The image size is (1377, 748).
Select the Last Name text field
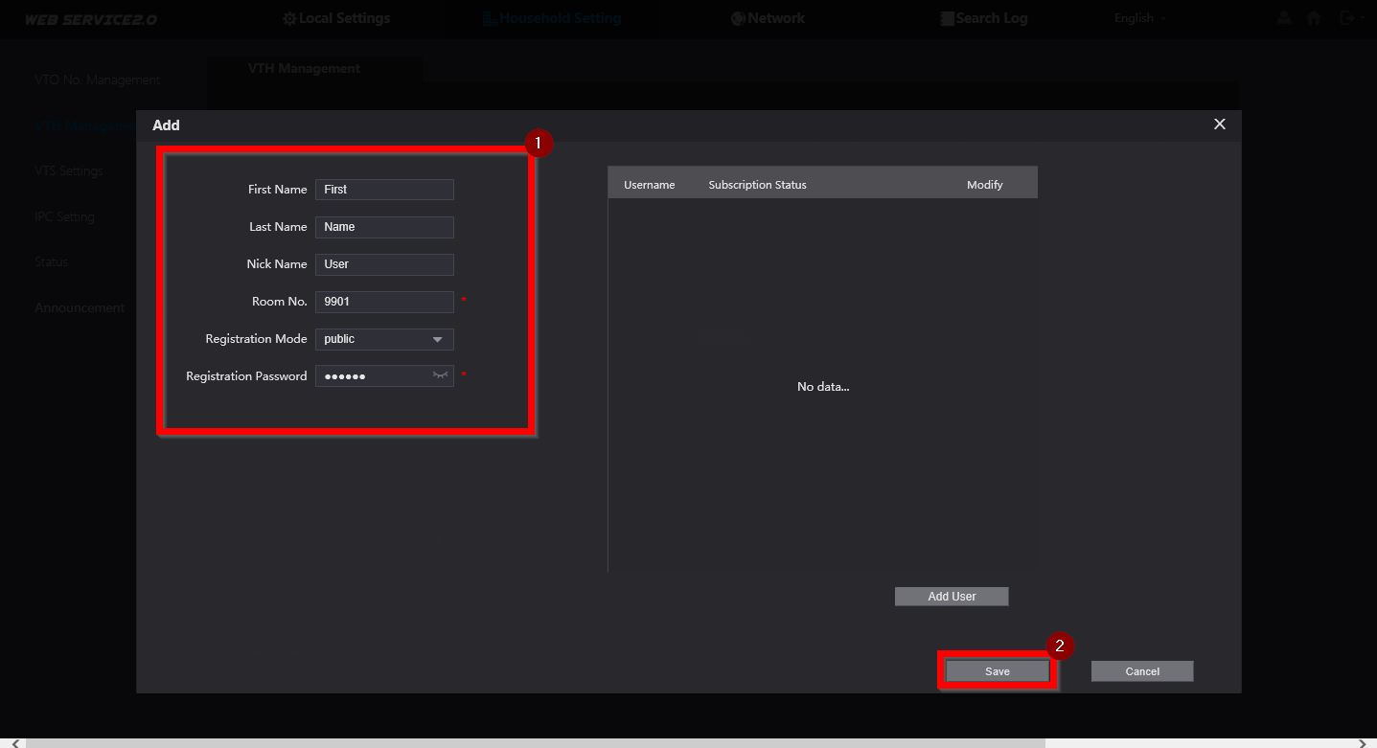(x=384, y=227)
